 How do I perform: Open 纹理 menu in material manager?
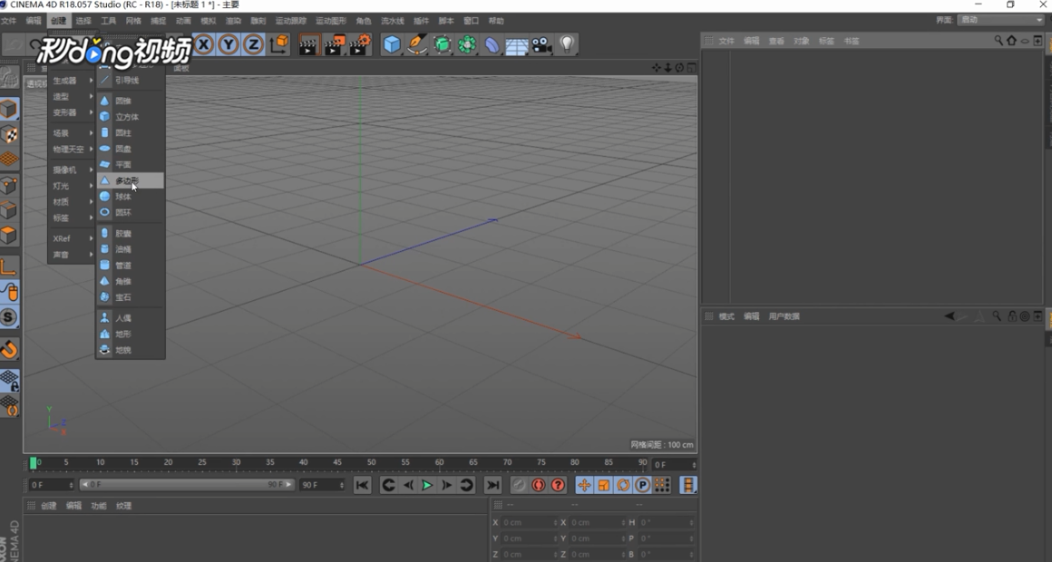(123, 506)
